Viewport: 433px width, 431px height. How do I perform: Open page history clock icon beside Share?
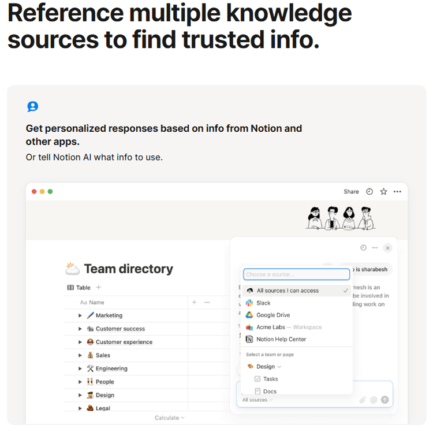click(x=369, y=192)
